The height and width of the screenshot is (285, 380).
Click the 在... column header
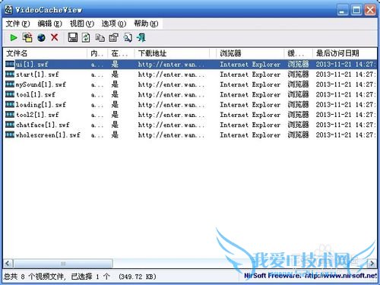121,53
